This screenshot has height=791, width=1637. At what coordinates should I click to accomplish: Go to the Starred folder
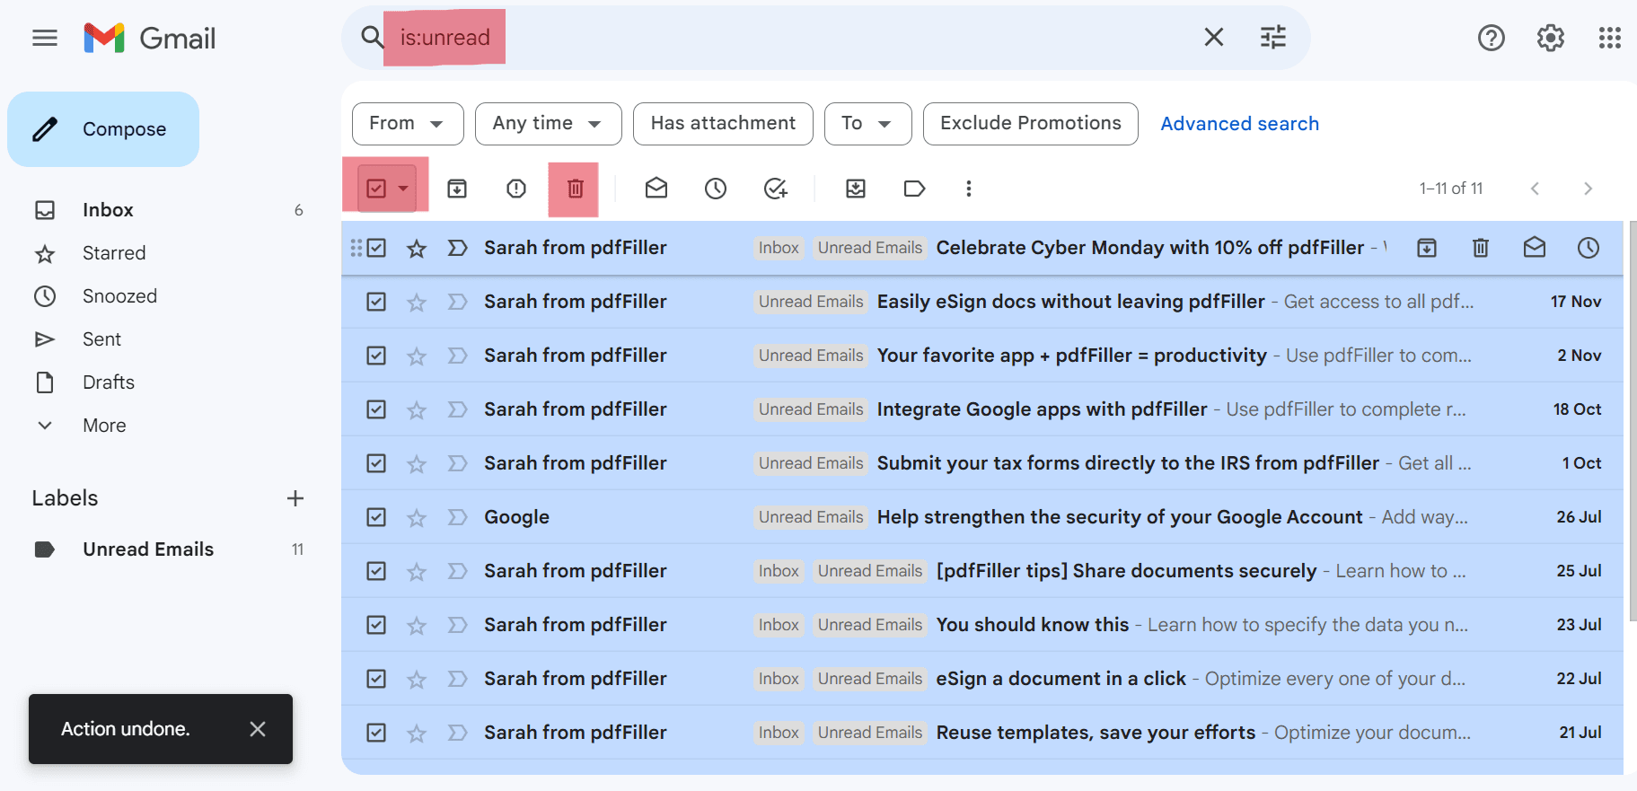tap(114, 253)
